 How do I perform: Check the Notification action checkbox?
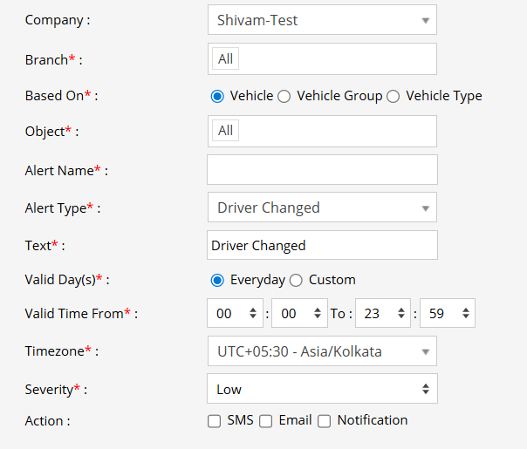point(325,421)
